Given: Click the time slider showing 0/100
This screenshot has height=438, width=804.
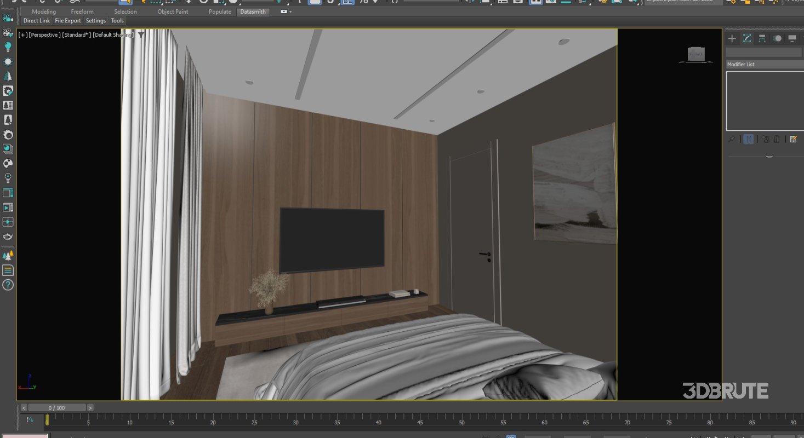Looking at the screenshot, I should [58, 407].
